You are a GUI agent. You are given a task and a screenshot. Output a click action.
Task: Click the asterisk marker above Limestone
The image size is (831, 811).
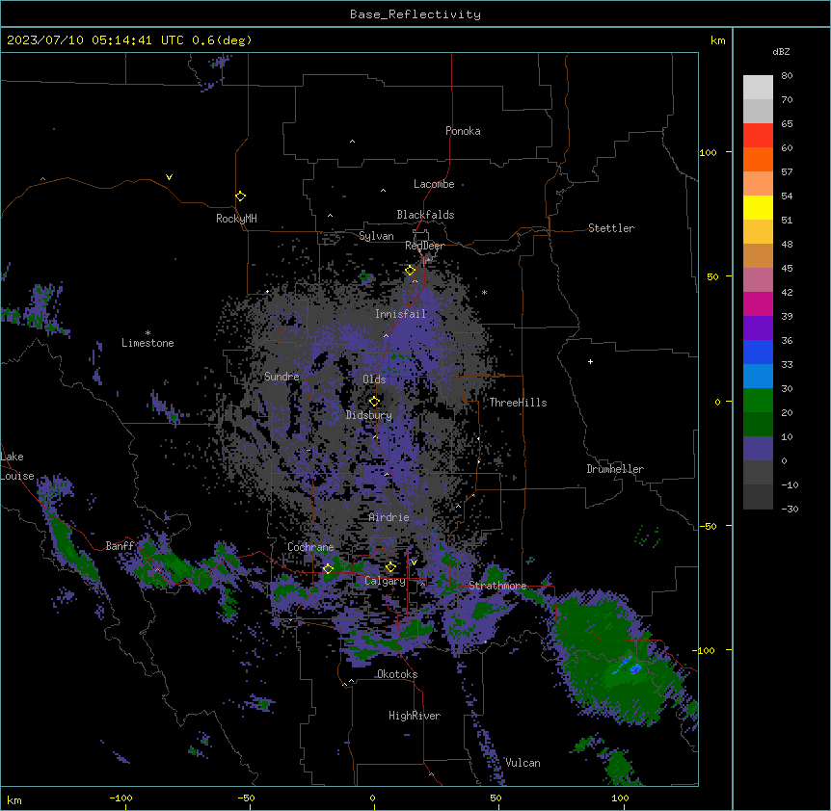[x=147, y=332]
